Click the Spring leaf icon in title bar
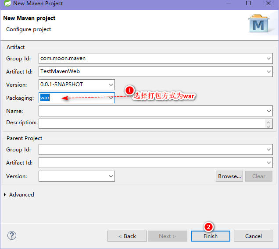 [x=7, y=3]
